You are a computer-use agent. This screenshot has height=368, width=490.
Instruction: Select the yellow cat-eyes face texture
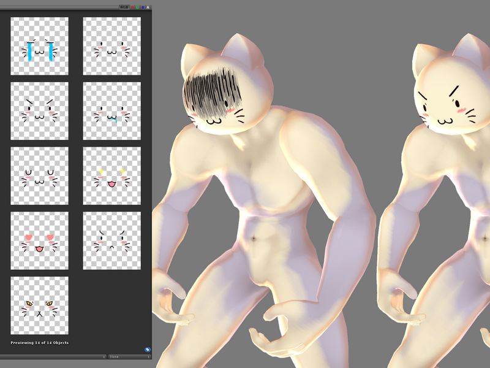[39, 305]
